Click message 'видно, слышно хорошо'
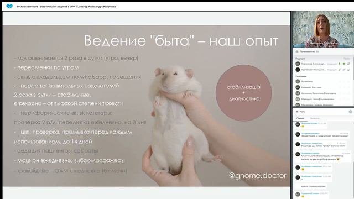 point(314,186)
